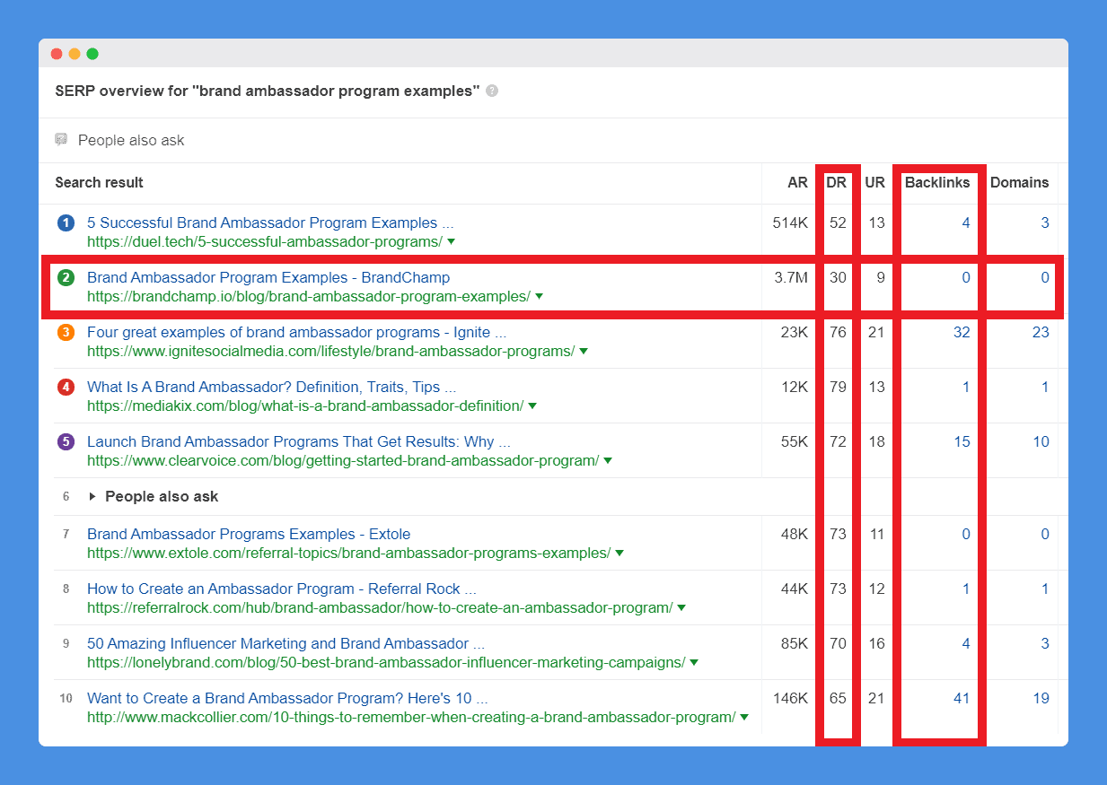
Task: Click the DR value "79" in the mediakix row
Action: (838, 387)
